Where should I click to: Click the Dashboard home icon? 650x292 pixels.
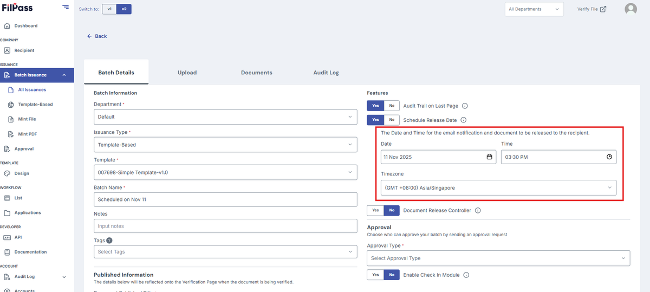tap(7, 26)
